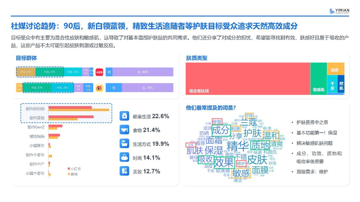
Task: Select the 敏感肌 green treemap block
Action: click(x=318, y=79)
